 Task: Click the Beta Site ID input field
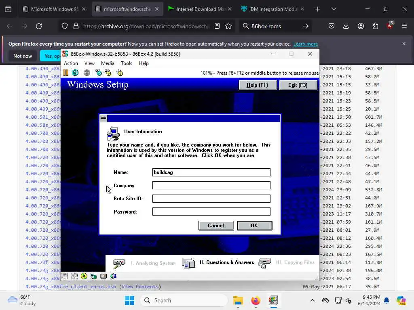[211, 199]
